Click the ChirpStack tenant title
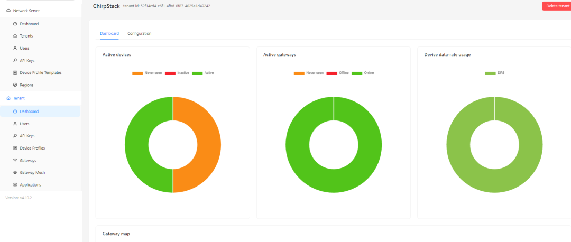 tap(106, 6)
